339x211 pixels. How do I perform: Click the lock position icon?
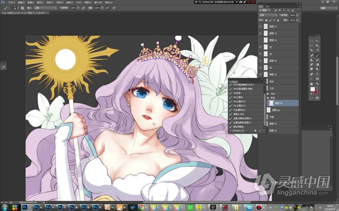tap(274, 20)
